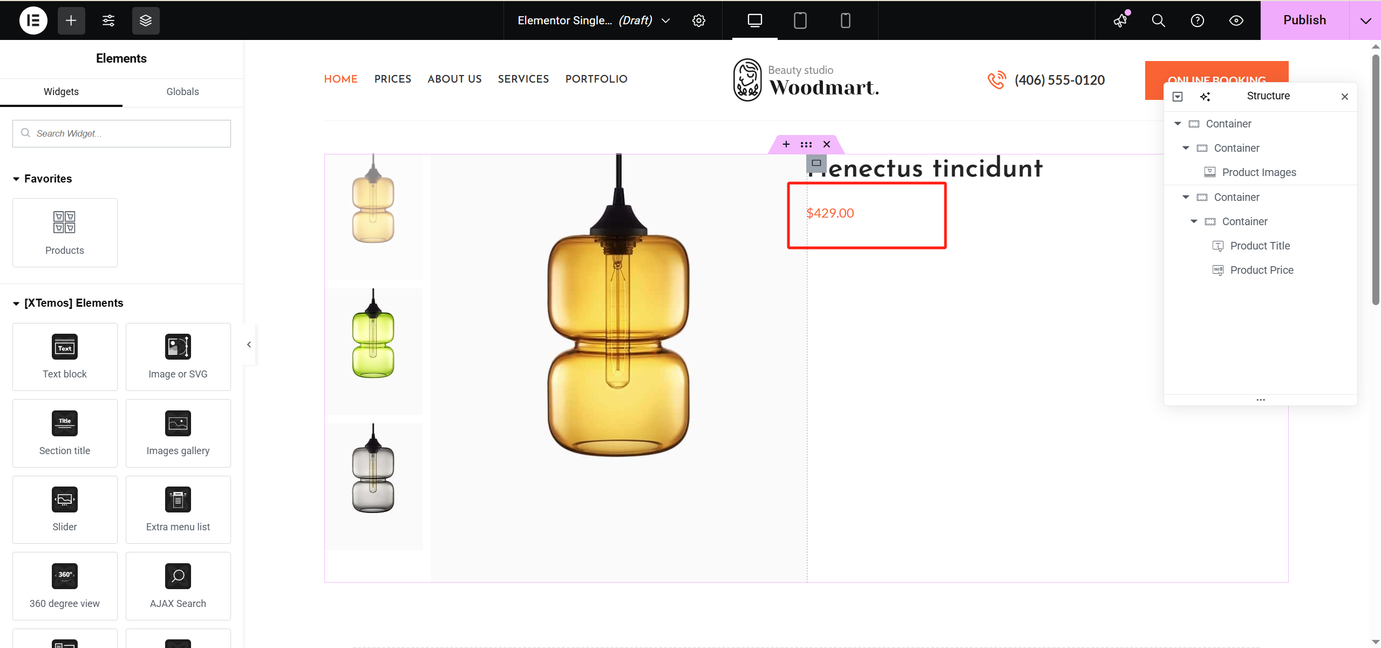Image resolution: width=1381 pixels, height=648 pixels.
Task: Open the Elementor logo menu
Action: tap(33, 21)
